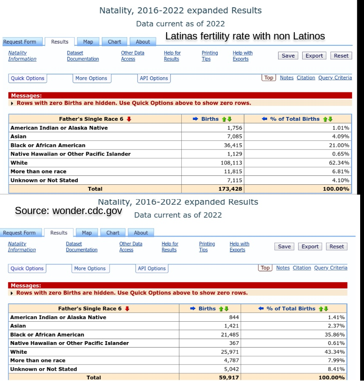Click red down arrow in bottom Father's Race header
Viewport: 364px width, 381px height.
pos(127,309)
